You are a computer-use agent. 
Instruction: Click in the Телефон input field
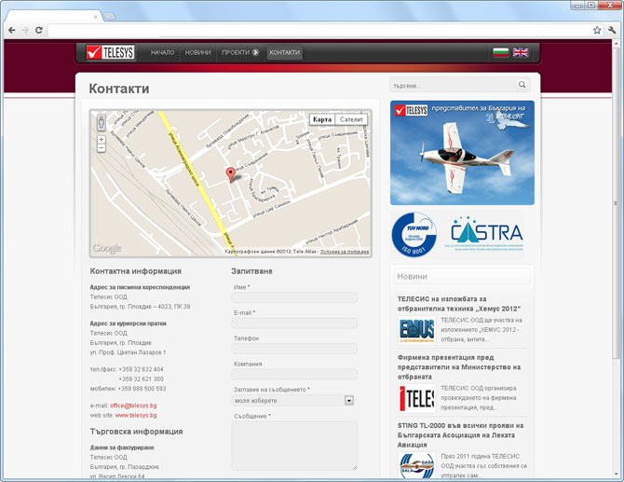[294, 349]
